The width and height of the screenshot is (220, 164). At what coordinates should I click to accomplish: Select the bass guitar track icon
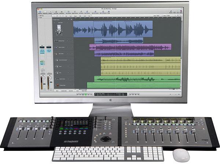(56, 54)
